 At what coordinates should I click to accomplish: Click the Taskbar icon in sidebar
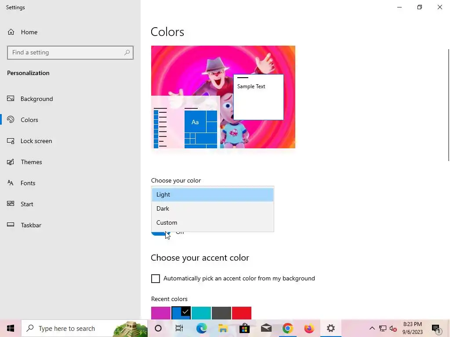(11, 225)
